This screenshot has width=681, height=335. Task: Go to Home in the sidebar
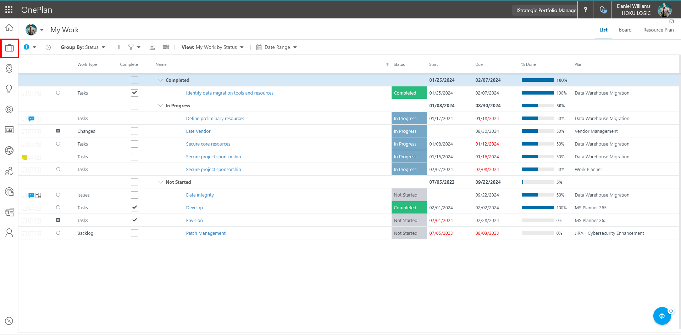tap(9, 28)
